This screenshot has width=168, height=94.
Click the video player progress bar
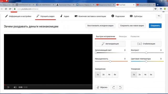point(48,85)
